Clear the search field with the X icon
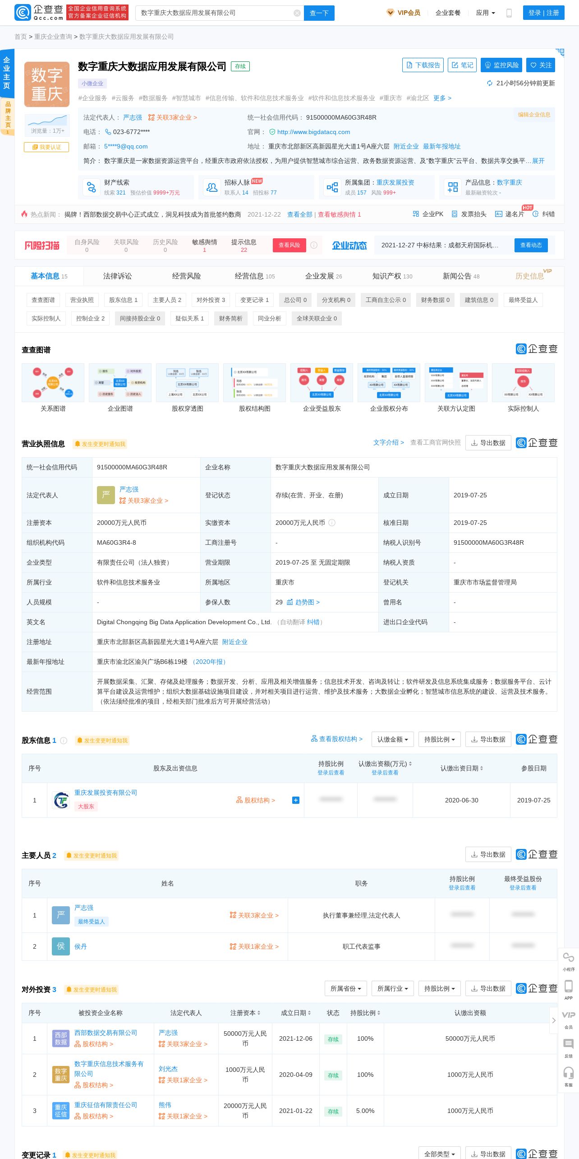Screen dimensions: 579x1159 297,13
